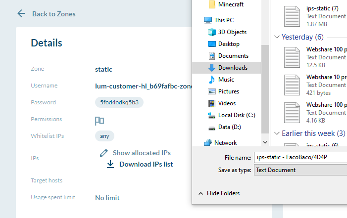
Task: Click the 12.5 KB Webshare file icon
Action: [292, 57]
